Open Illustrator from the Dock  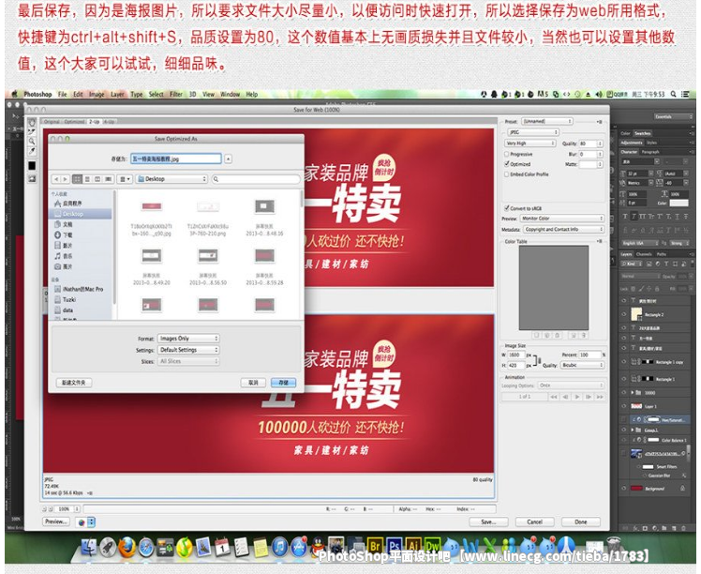point(413,547)
